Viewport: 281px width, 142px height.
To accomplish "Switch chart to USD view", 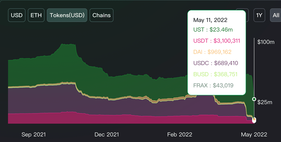I will 17,15.
